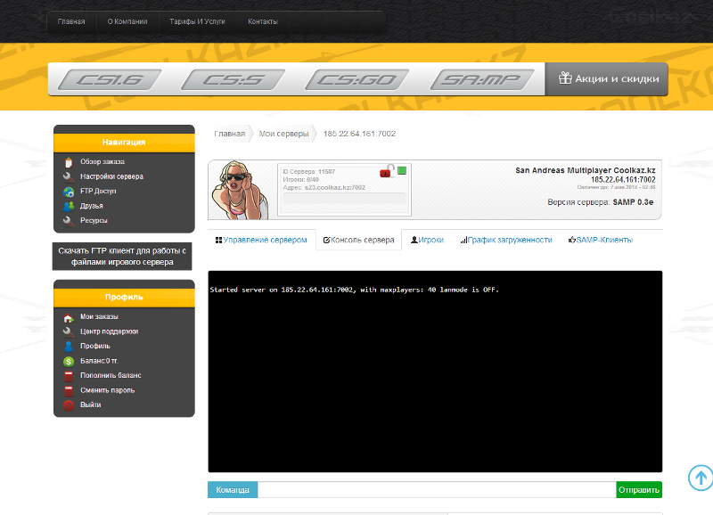Select the CS1.6 game logo

(x=110, y=80)
